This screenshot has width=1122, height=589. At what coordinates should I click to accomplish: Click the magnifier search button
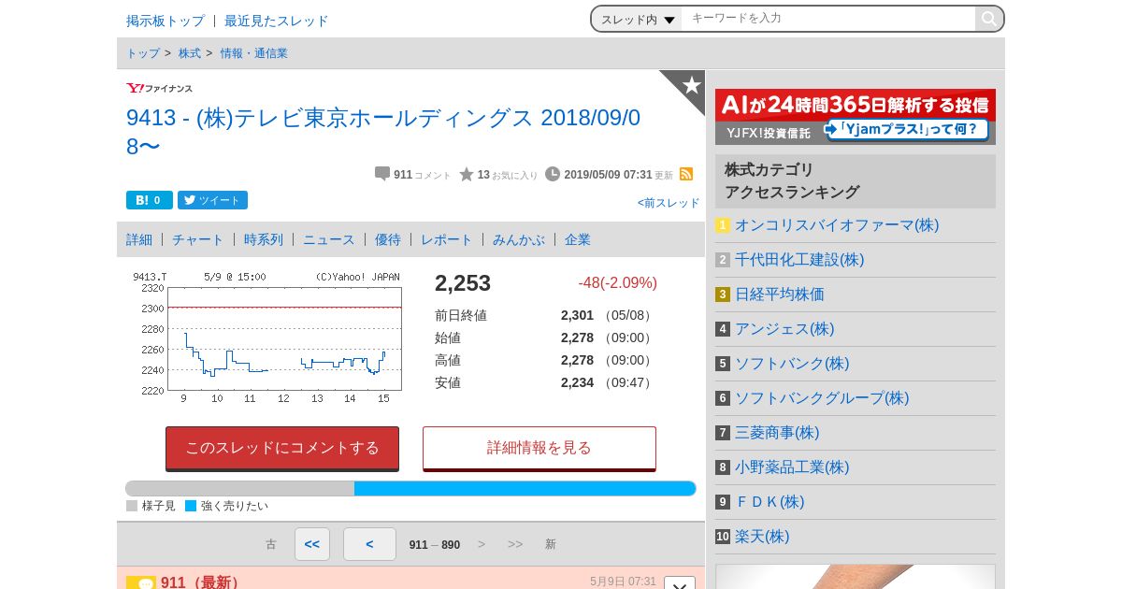pos(988,19)
